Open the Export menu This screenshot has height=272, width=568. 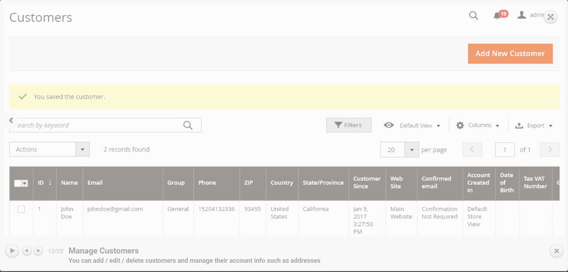click(534, 126)
